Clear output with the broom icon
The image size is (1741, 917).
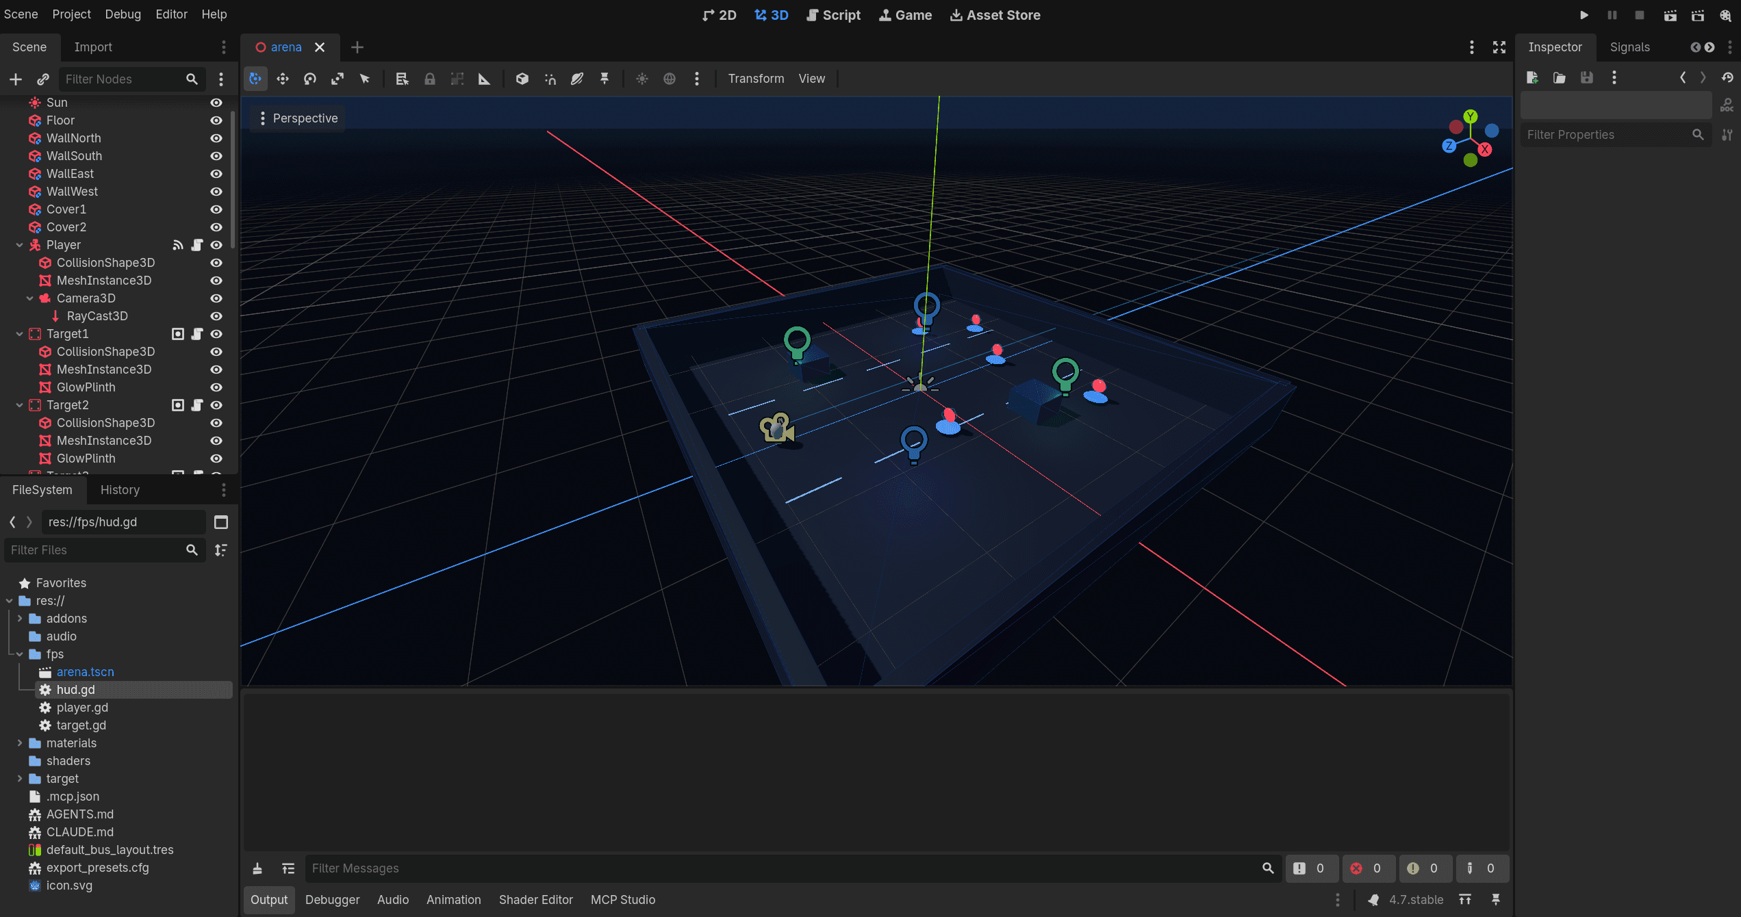click(257, 868)
